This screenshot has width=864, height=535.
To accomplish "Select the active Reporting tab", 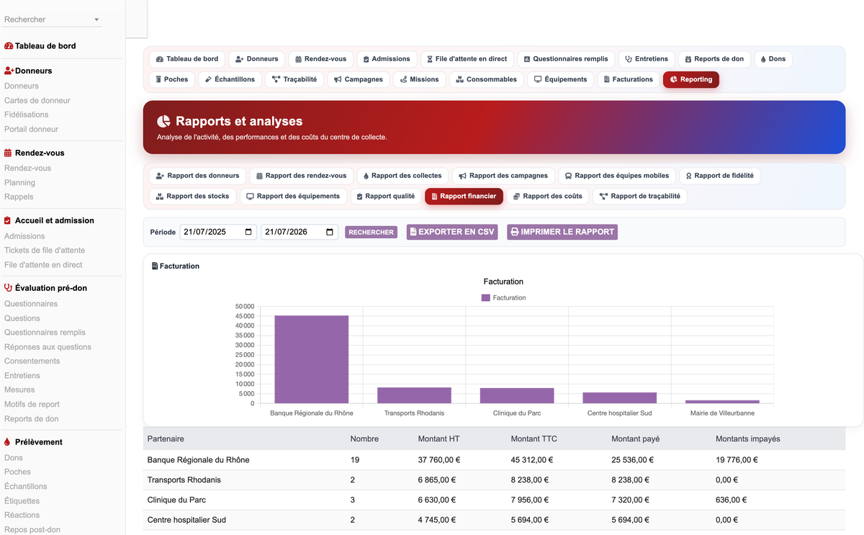I will pyautogui.click(x=691, y=79).
